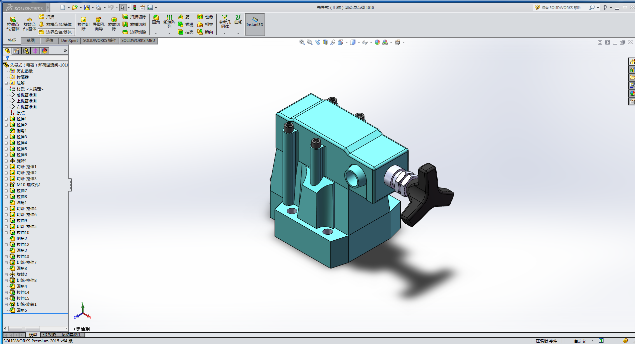Switch to the 3D 视图 bottom tab
Viewport: 635px width, 344px height.
(49, 335)
